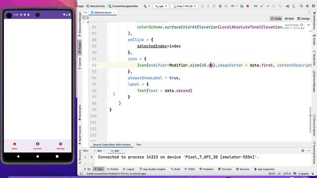
Task: Click the Device Manager phone icon in toolbar
Action: (294, 6)
